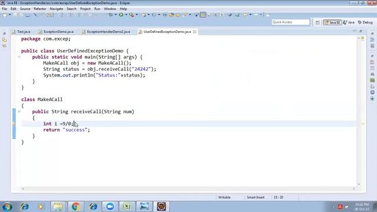Open the Windows Start button
This screenshot has width=377, height=212.
[x=7, y=207]
